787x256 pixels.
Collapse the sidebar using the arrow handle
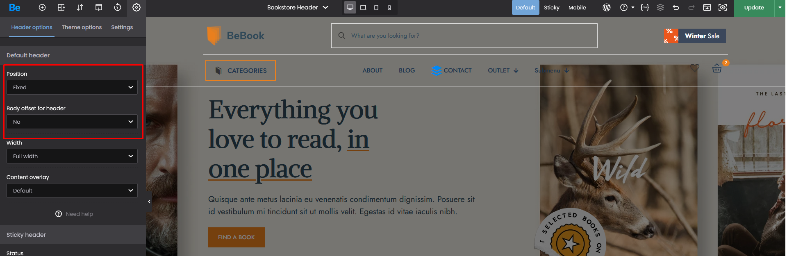[x=149, y=202]
